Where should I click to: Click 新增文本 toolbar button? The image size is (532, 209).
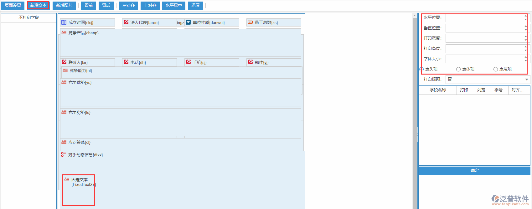tap(38, 6)
